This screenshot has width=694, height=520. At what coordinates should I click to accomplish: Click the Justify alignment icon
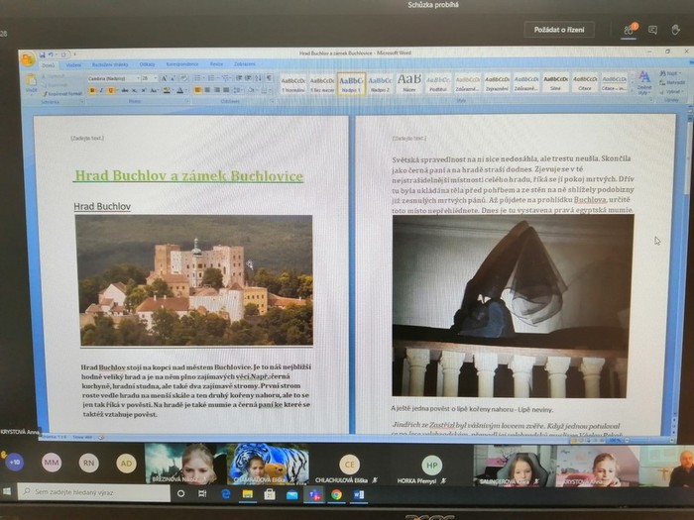pyautogui.click(x=226, y=90)
